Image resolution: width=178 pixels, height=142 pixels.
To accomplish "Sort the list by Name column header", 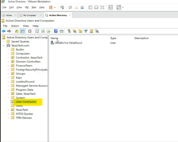I will click(x=55, y=38).
